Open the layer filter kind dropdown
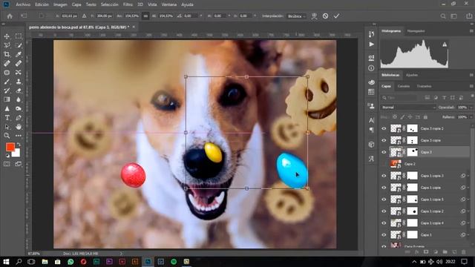This screenshot has height=267, width=475. coord(399,97)
